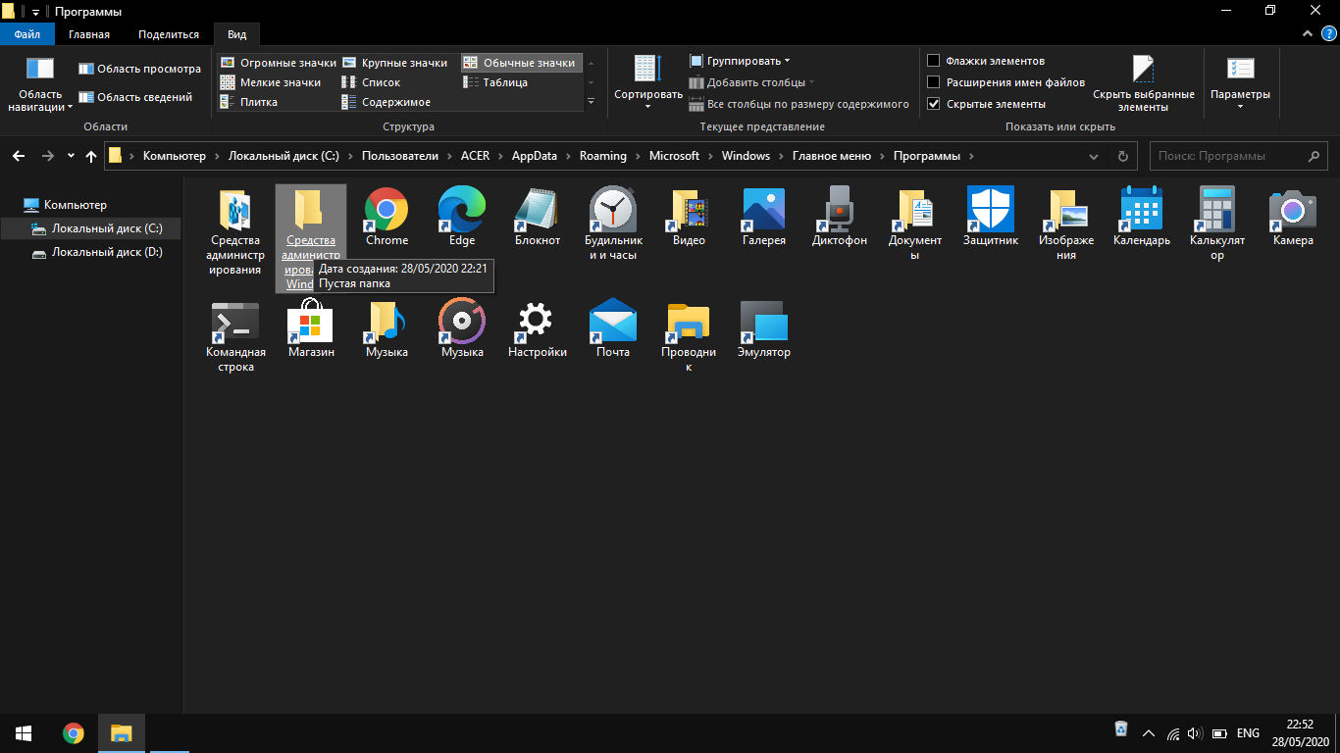Open the address bar history dropdown
Screen dimensions: 1340x753
pyautogui.click(x=1094, y=156)
